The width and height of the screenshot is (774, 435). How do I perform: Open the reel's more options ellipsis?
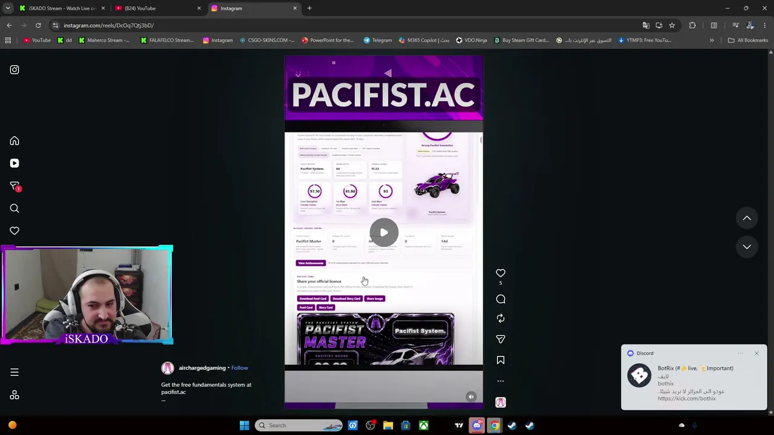[x=501, y=381]
